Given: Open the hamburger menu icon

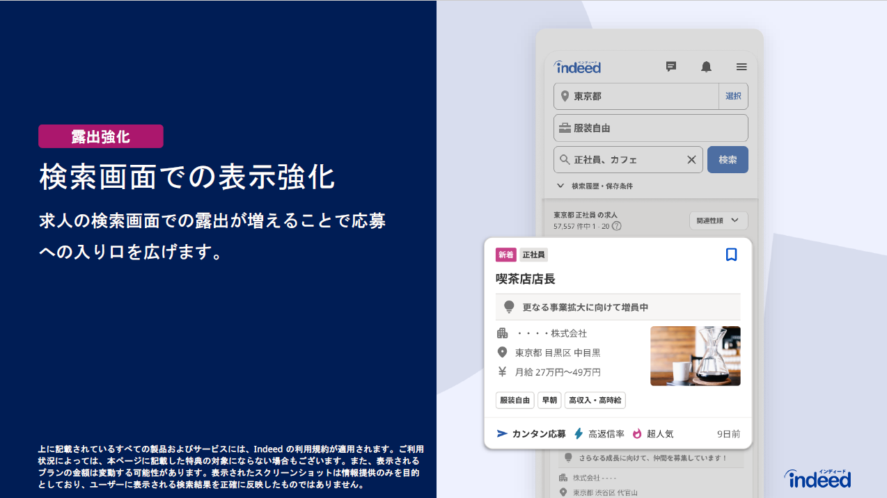Looking at the screenshot, I should coord(741,67).
